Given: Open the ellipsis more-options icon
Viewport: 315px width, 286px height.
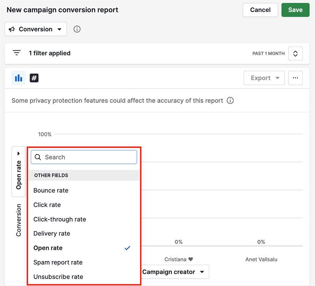Looking at the screenshot, I should pos(295,78).
